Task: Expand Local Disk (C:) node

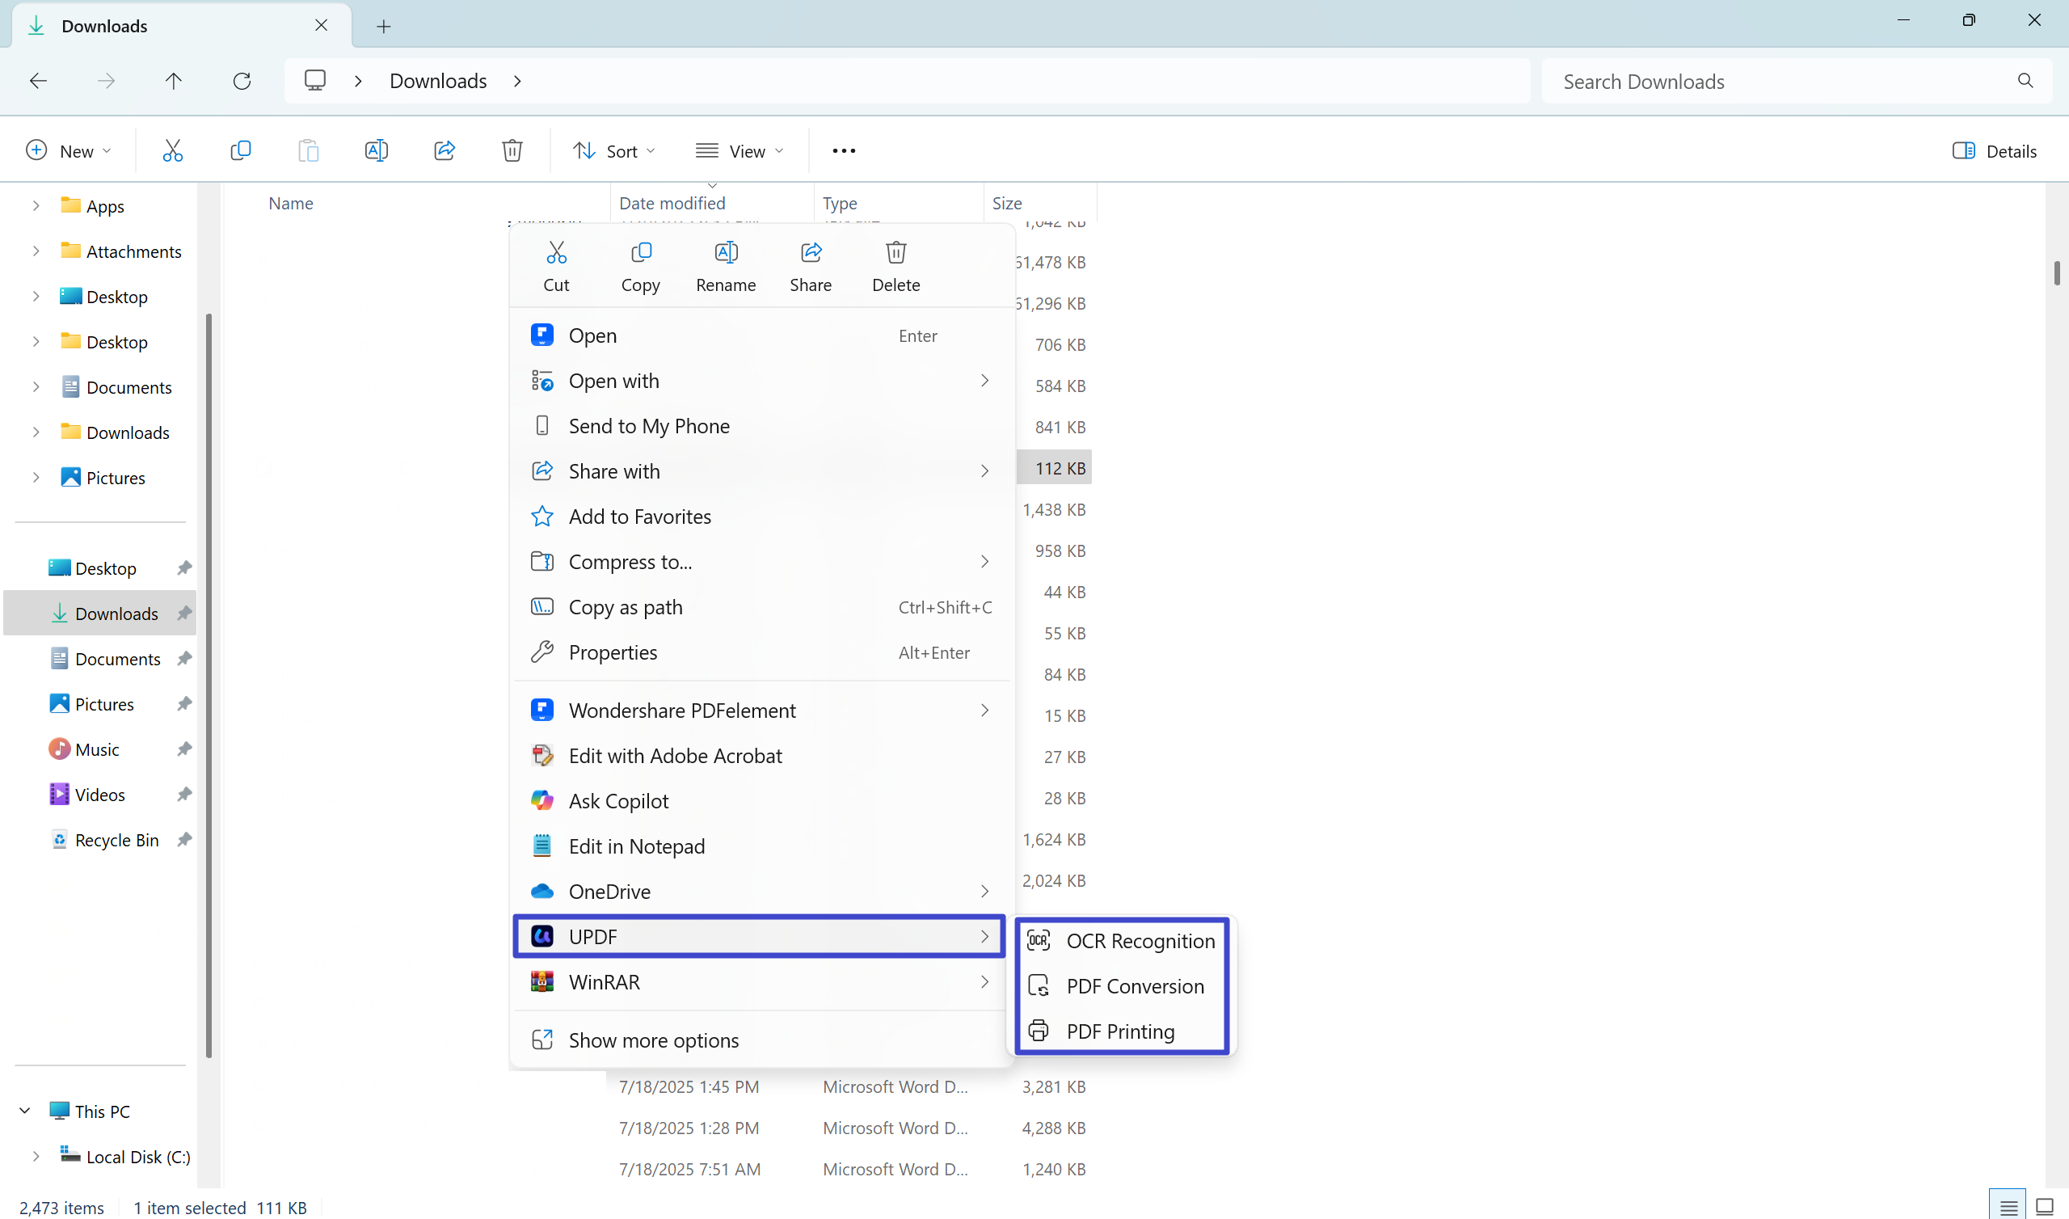Action: click(36, 1156)
